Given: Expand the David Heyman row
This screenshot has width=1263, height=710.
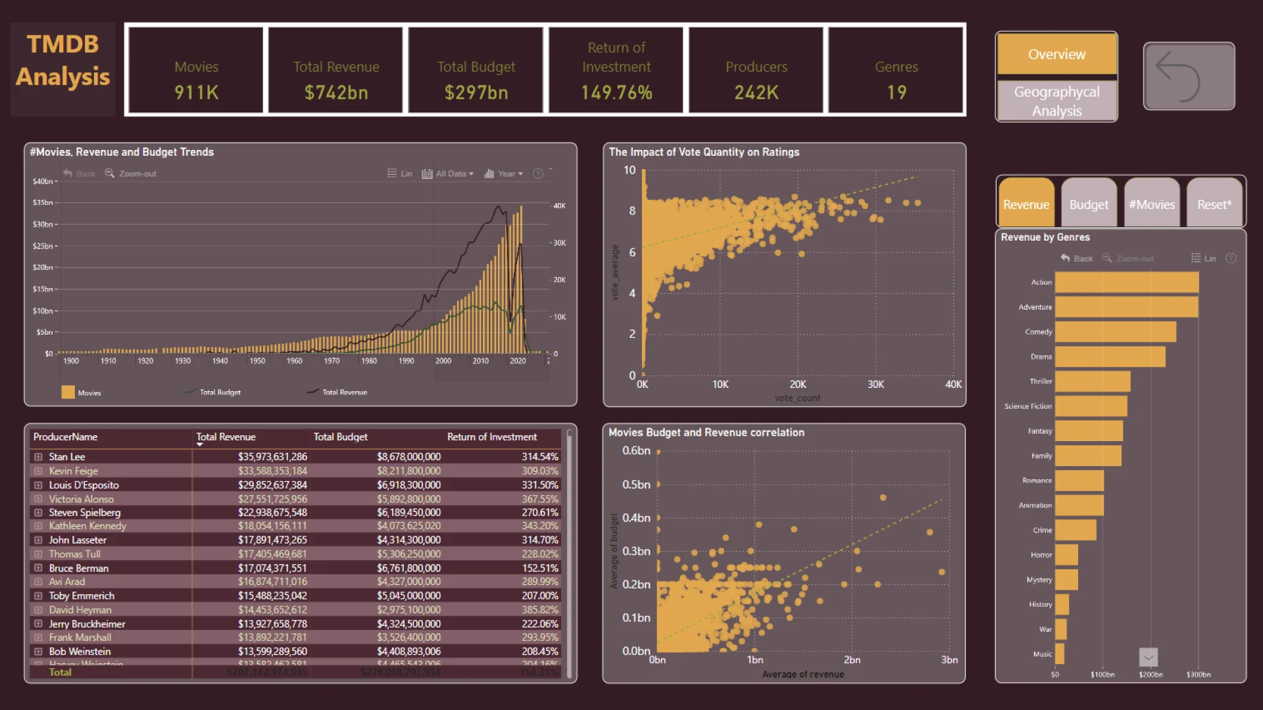Looking at the screenshot, I should pos(38,609).
